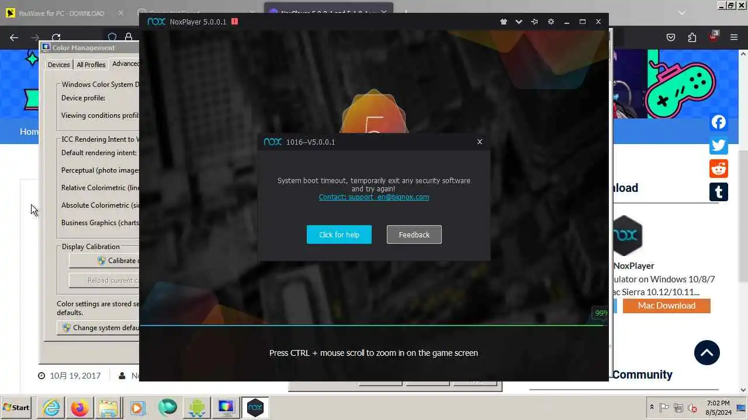This screenshot has height=420, width=748.
Task: Click the 'Default rendering intent:' label
Action: pos(99,153)
